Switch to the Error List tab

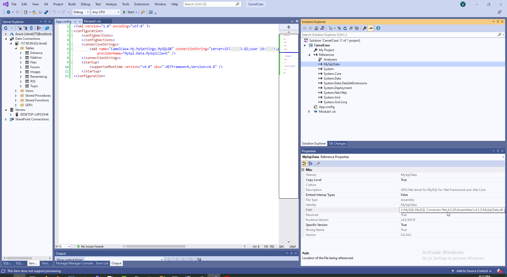(102, 263)
